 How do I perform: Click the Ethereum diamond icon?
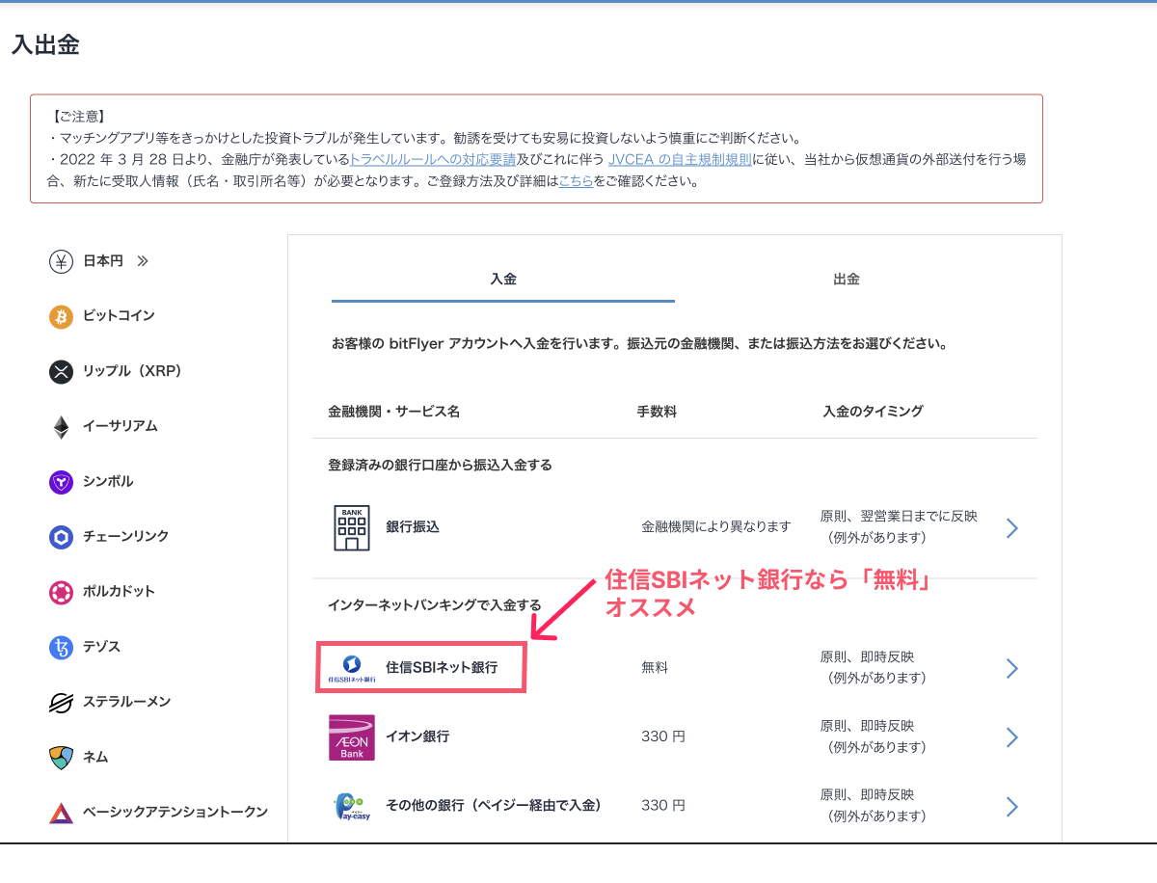pos(62,427)
